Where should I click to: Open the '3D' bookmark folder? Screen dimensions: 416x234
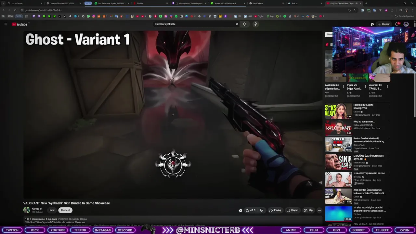point(3,16)
